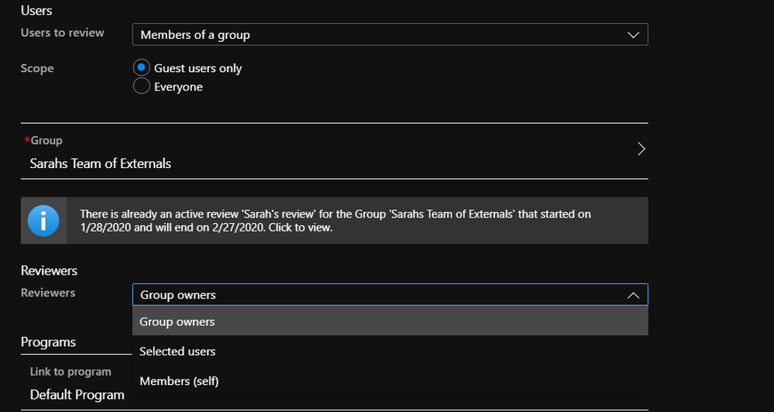Choose Group owners from the reviewers list
The width and height of the screenshot is (774, 412).
coord(177,322)
